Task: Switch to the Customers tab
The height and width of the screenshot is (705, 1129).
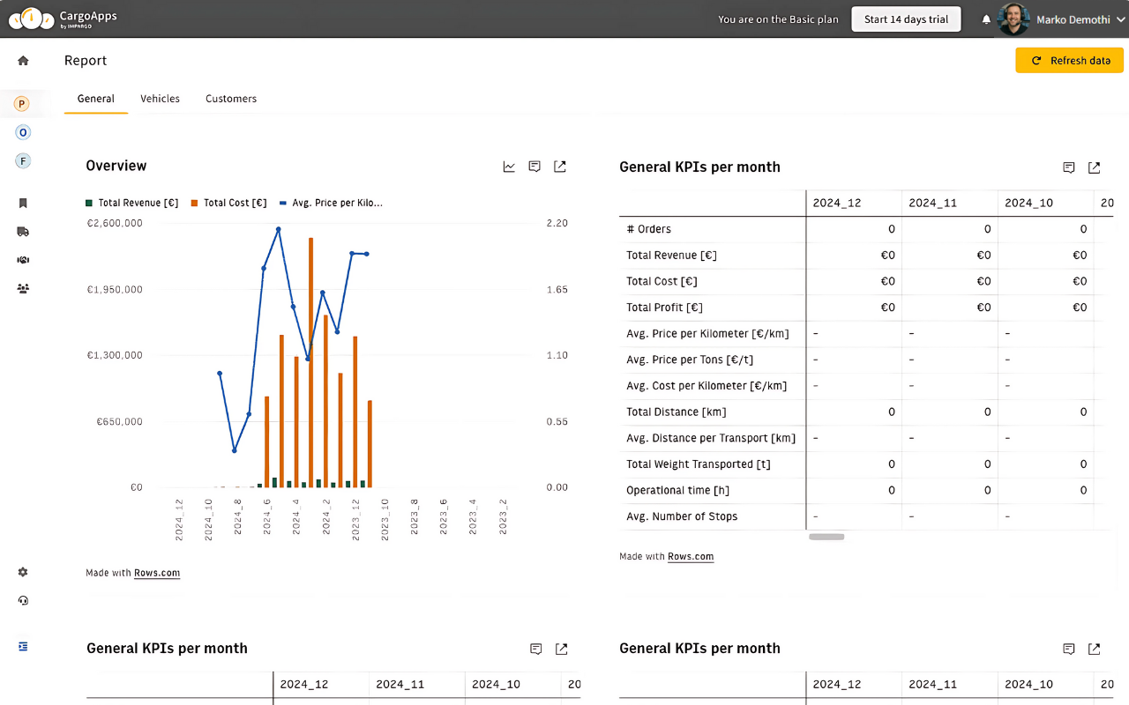Action: click(231, 99)
